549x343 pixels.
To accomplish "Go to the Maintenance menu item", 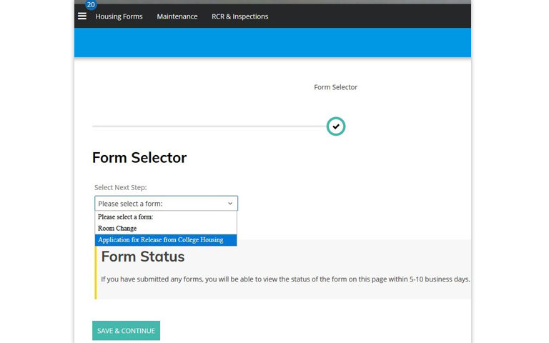I will [x=177, y=16].
